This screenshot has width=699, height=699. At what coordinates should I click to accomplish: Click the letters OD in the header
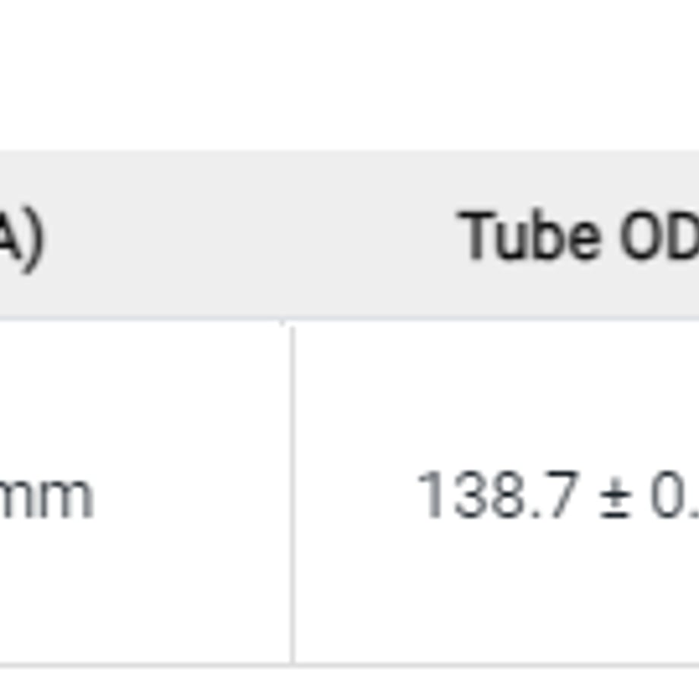pyautogui.click(x=659, y=235)
